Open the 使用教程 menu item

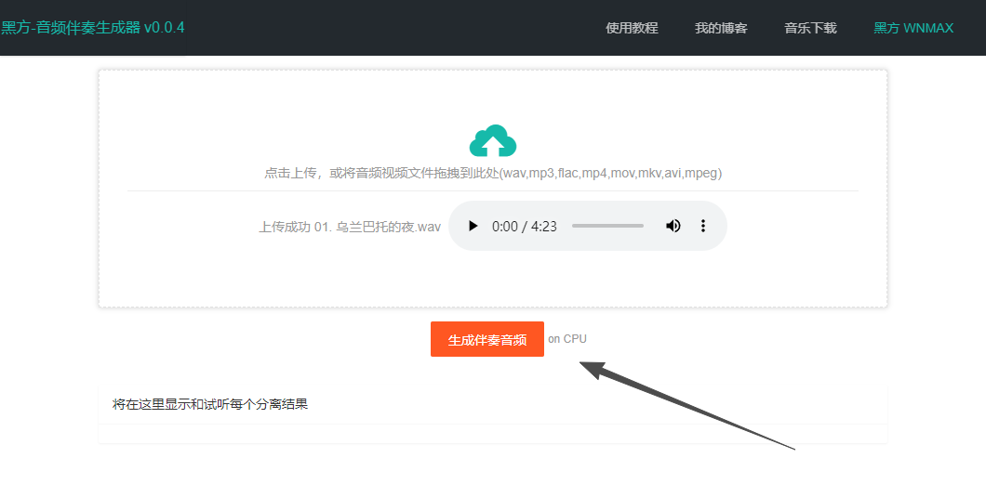[x=632, y=28]
